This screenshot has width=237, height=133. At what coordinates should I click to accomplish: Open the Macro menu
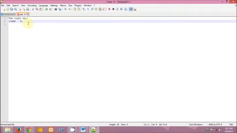pos(63,6)
